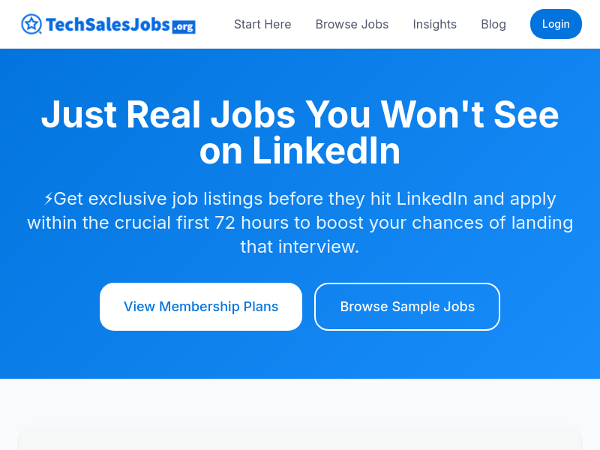The width and height of the screenshot is (600, 450).
Task: Click the word "See" in the headline
Action: coord(527,115)
